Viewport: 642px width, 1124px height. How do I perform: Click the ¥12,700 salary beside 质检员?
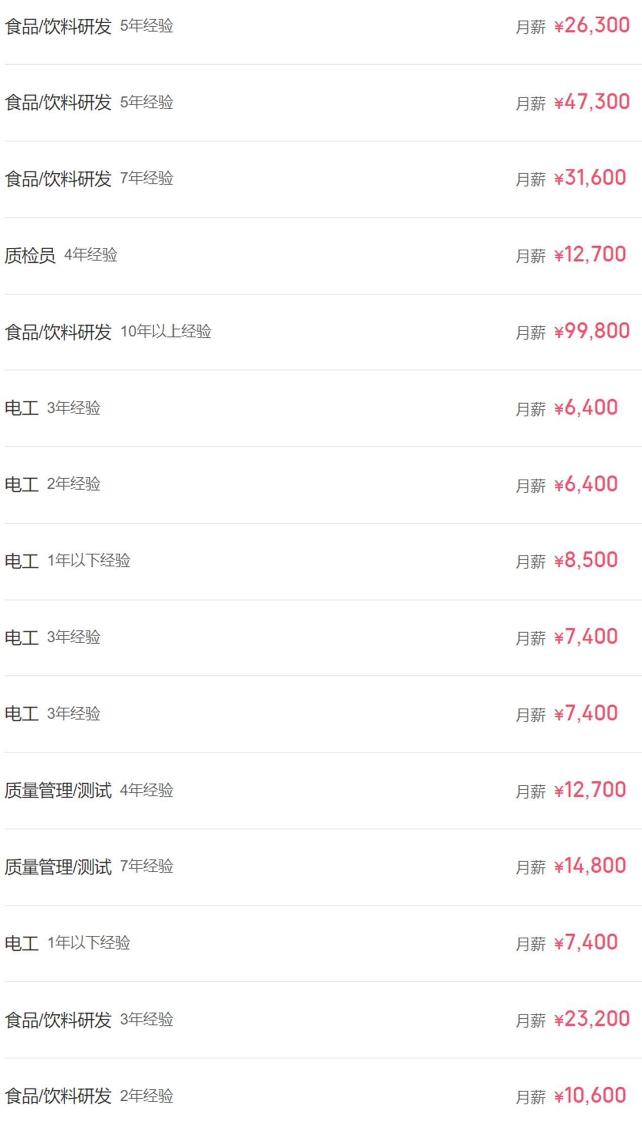[x=590, y=254]
